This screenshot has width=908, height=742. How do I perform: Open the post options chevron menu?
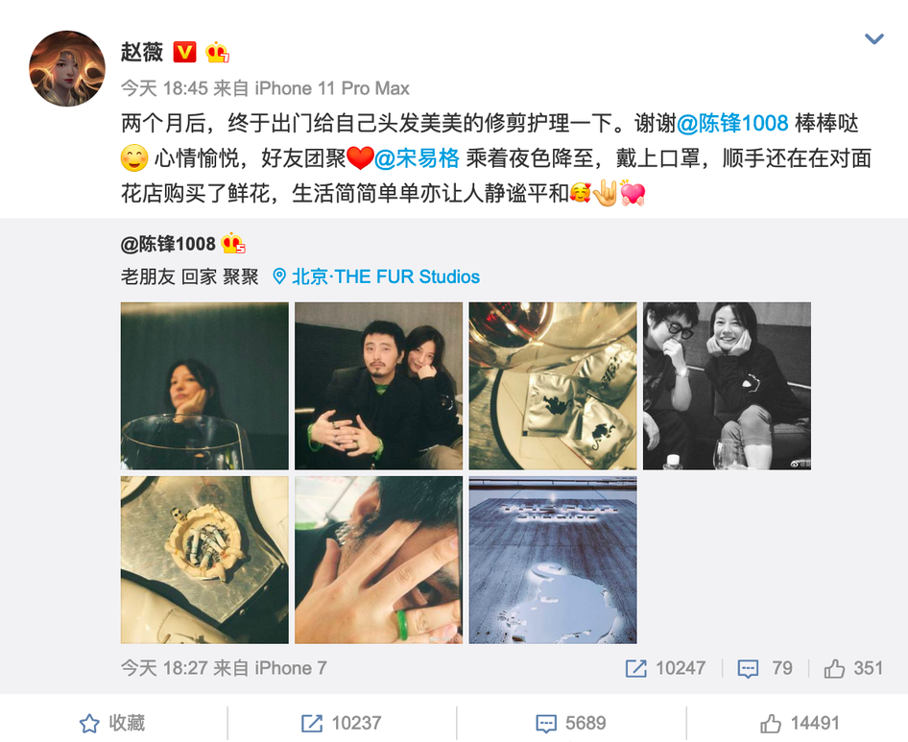pyautogui.click(x=873, y=38)
